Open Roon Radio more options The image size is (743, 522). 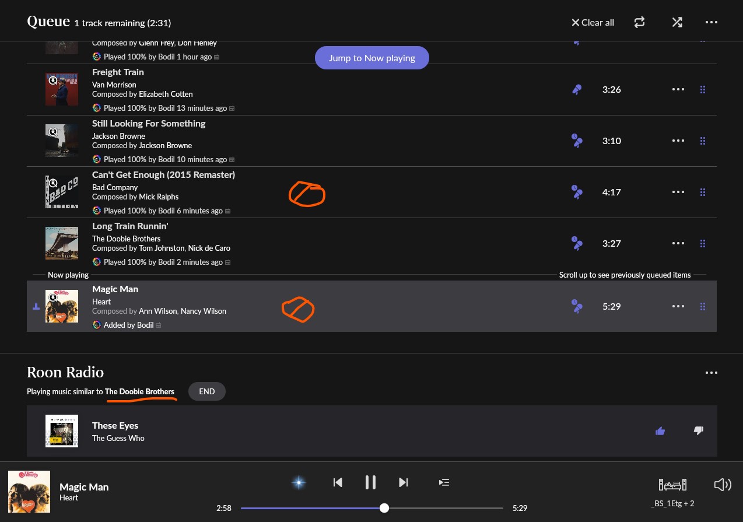[x=711, y=373]
